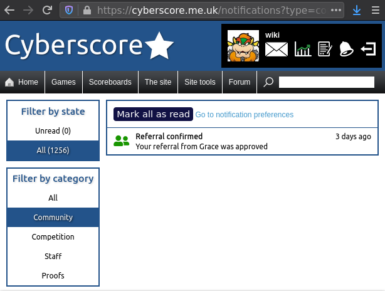Go forward to the next page
Image resolution: width=385 pixels, height=291 pixels.
coord(28,10)
